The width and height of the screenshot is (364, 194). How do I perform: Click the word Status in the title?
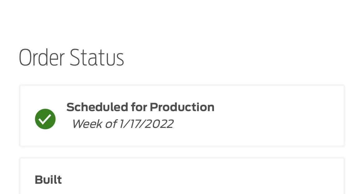click(x=97, y=57)
